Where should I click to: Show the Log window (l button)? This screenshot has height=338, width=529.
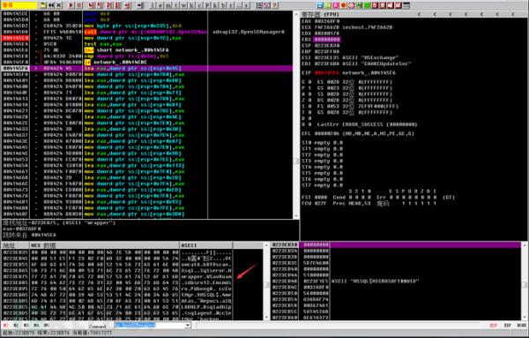(x=153, y=5)
